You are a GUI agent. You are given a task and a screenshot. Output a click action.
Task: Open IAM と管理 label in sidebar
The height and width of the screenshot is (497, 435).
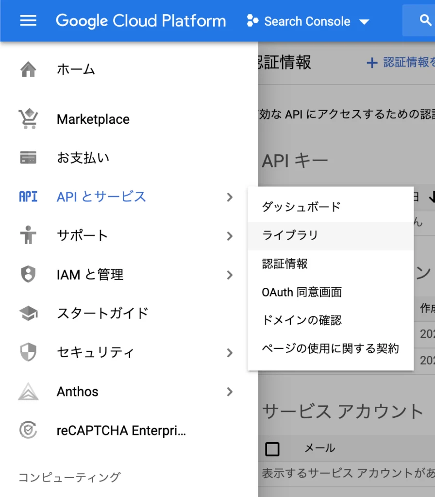(90, 275)
